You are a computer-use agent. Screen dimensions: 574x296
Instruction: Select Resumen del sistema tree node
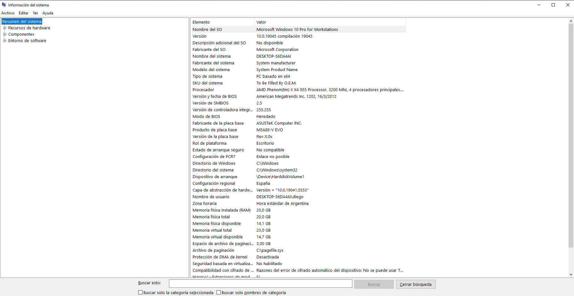click(22, 21)
